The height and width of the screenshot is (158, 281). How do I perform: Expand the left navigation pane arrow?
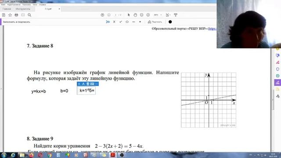coord(1,89)
